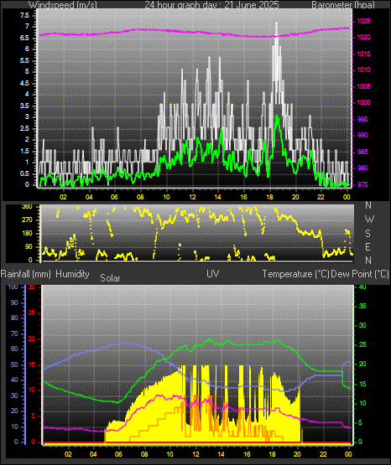Click the 4.5 value on windspeed axis
391x465 pixels.
click(24, 83)
